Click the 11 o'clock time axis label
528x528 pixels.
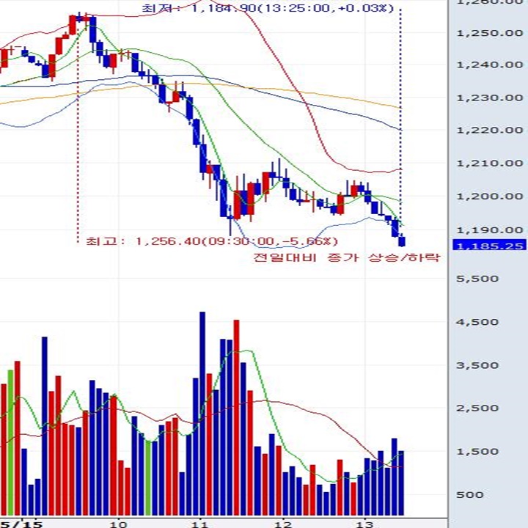coord(200,524)
